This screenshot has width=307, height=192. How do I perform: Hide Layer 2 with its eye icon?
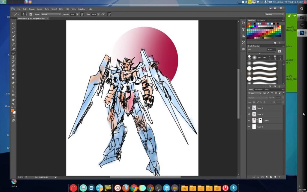249,114
